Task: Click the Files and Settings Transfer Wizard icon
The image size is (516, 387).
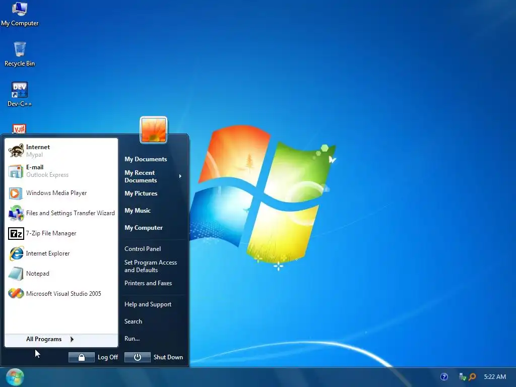Action: (x=16, y=213)
